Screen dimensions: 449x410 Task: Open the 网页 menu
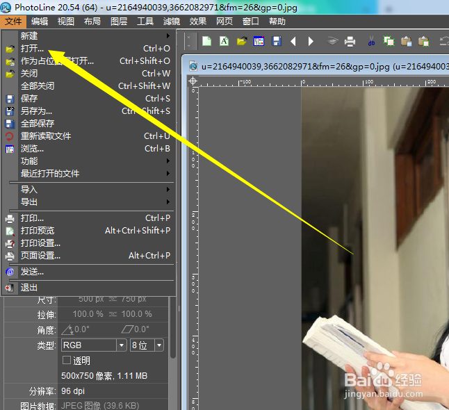point(224,22)
